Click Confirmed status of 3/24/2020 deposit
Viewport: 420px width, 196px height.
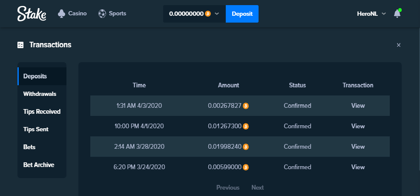click(297, 167)
